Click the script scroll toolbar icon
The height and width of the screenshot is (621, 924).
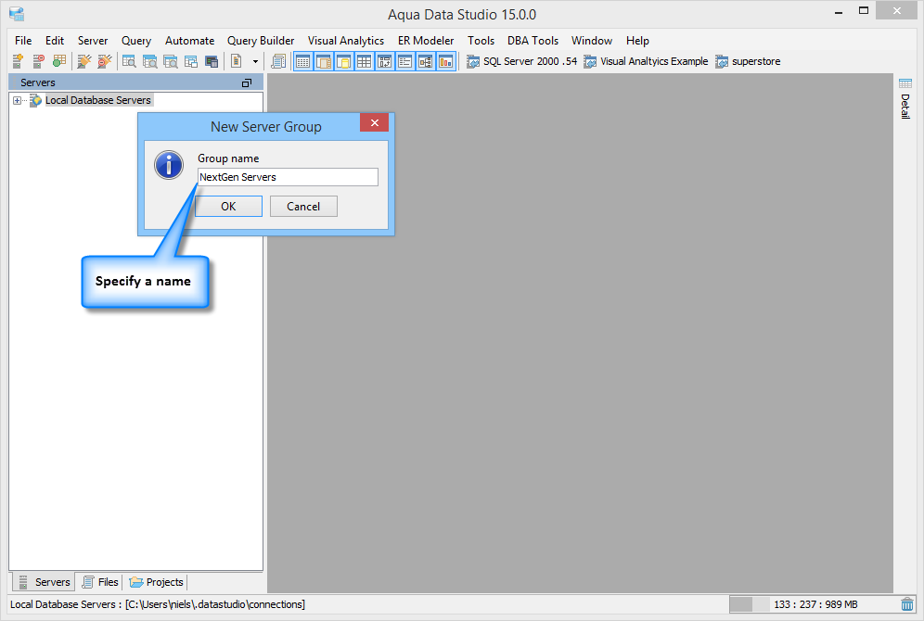pos(278,61)
